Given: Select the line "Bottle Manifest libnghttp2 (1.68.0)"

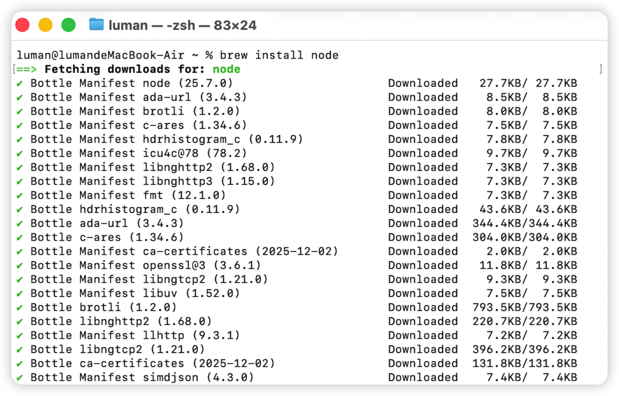Looking at the screenshot, I should (x=152, y=167).
